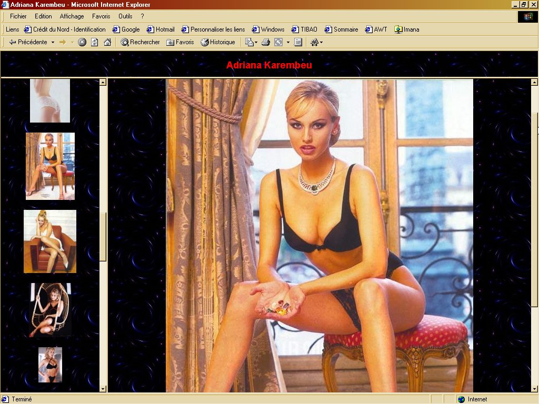The height and width of the screenshot is (404, 539).
Task: Click the main frame scroll down arrow
Action: click(x=534, y=389)
